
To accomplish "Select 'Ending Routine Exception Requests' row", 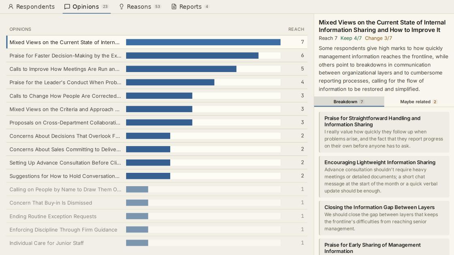I will click(x=156, y=216).
